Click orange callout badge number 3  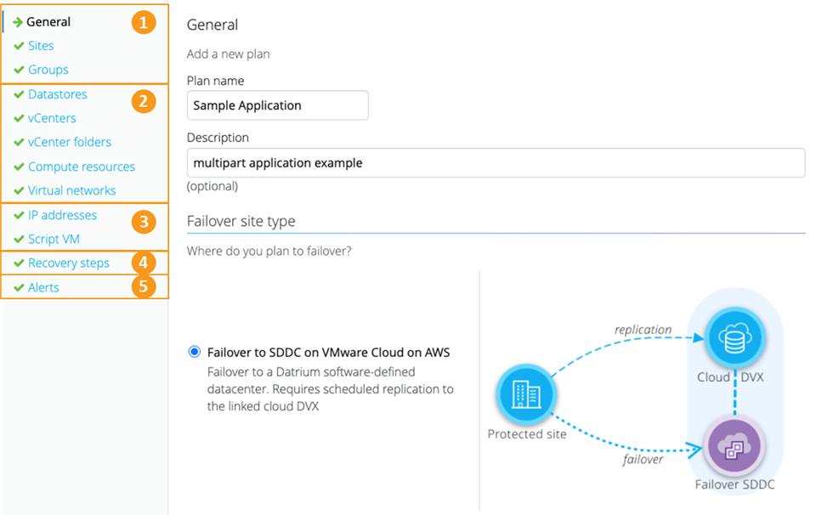pyautogui.click(x=143, y=223)
